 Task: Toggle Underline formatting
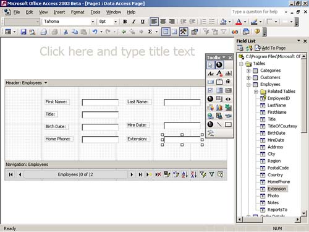(x=143, y=22)
